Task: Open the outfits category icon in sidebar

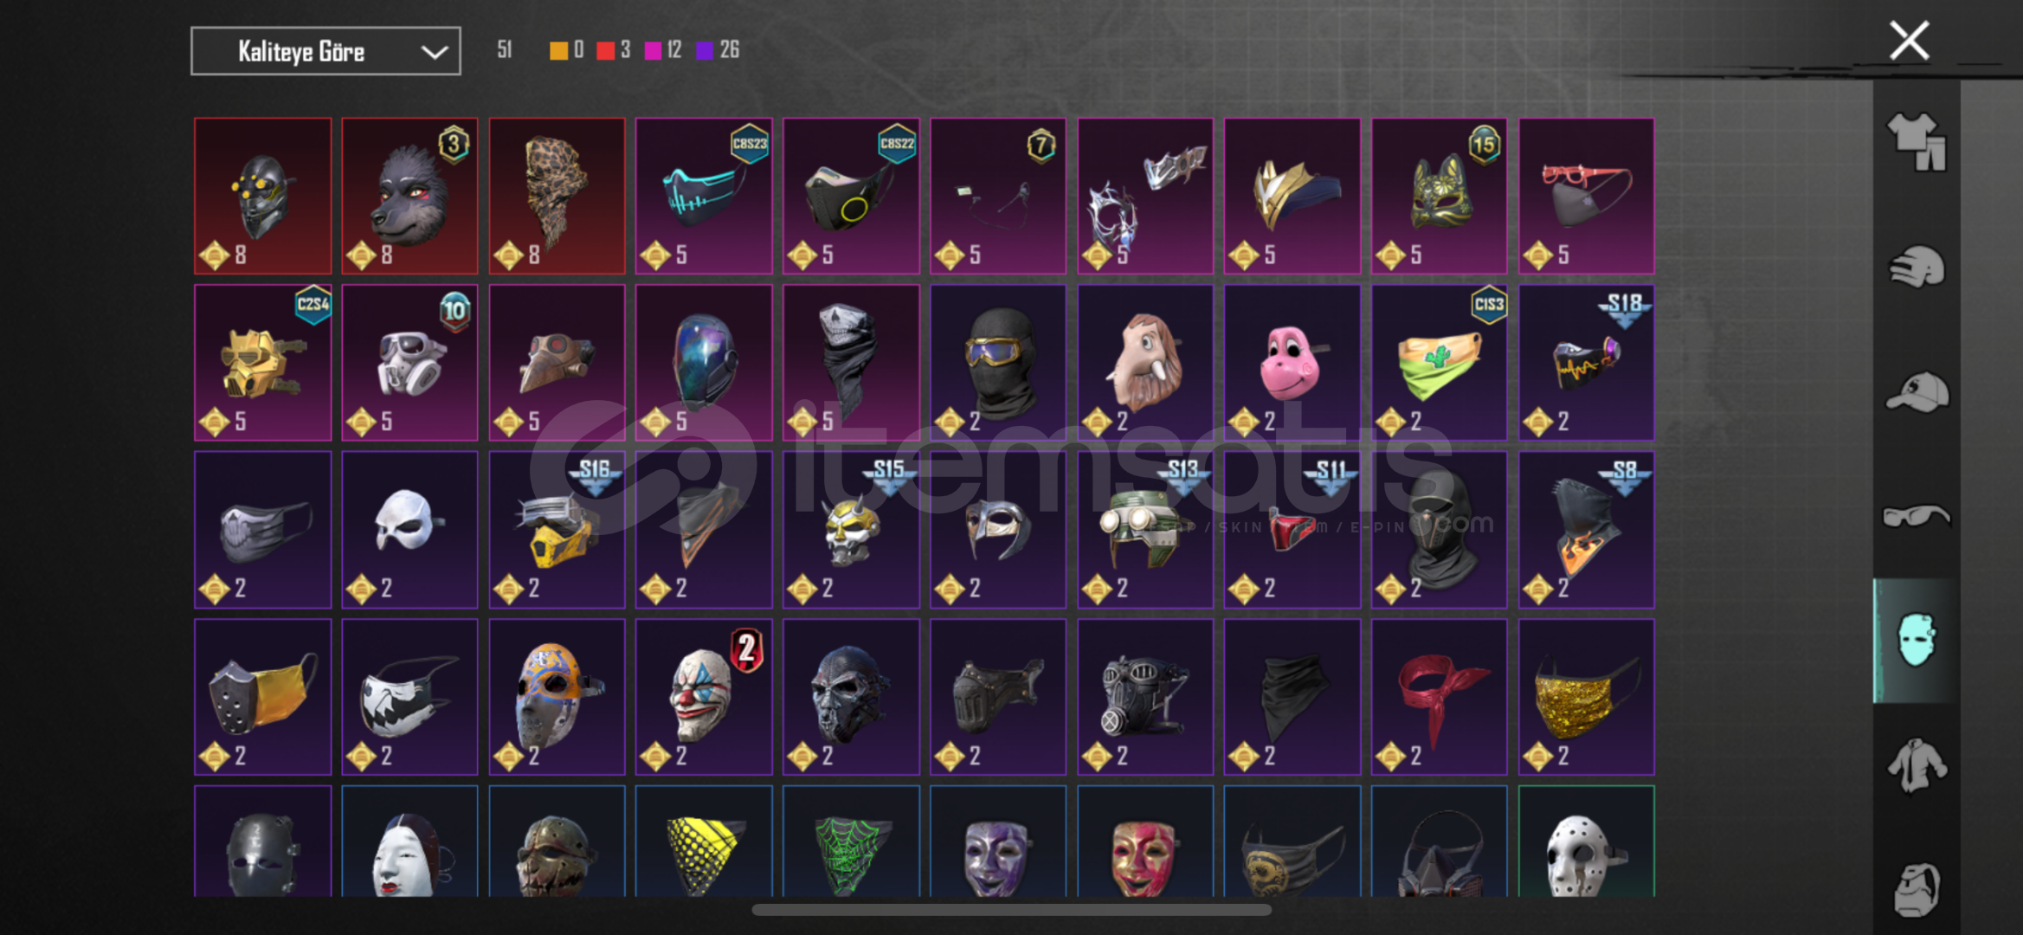Action: click(1917, 141)
